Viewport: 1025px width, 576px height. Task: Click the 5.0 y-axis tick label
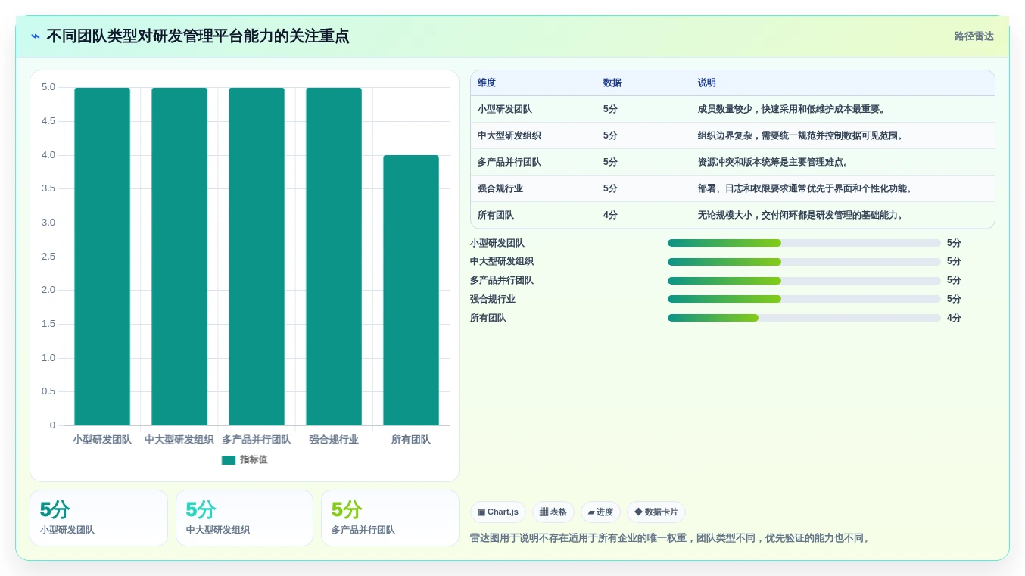click(48, 87)
